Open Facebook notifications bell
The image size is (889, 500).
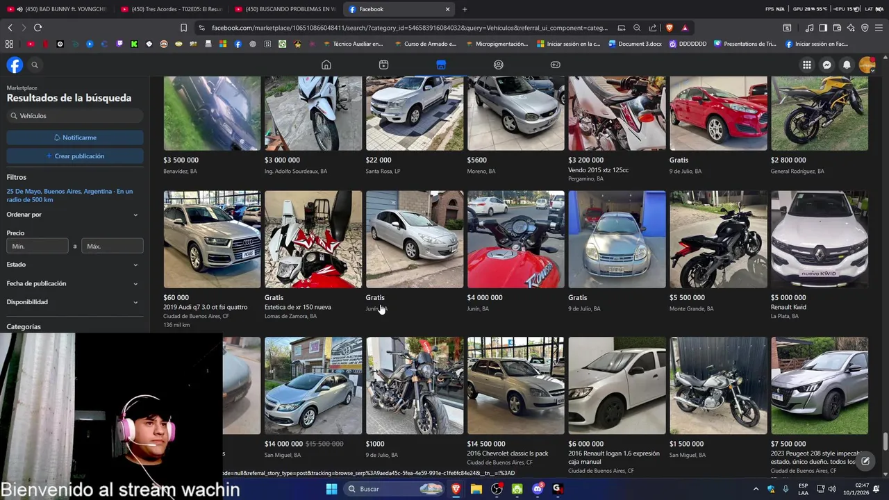coord(847,65)
